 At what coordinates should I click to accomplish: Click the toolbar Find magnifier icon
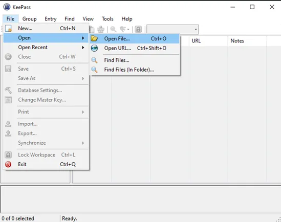pos(113,29)
